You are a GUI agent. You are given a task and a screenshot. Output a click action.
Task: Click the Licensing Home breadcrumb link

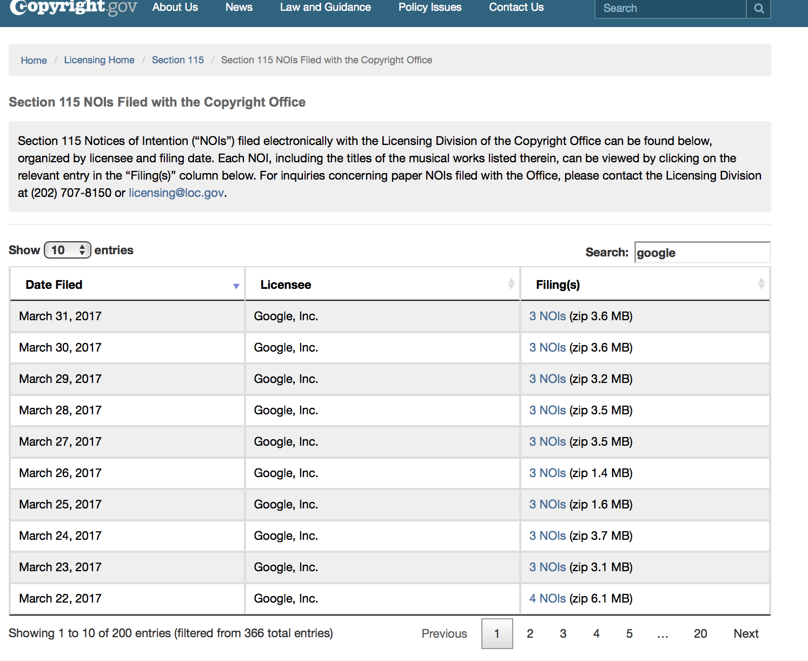(99, 60)
